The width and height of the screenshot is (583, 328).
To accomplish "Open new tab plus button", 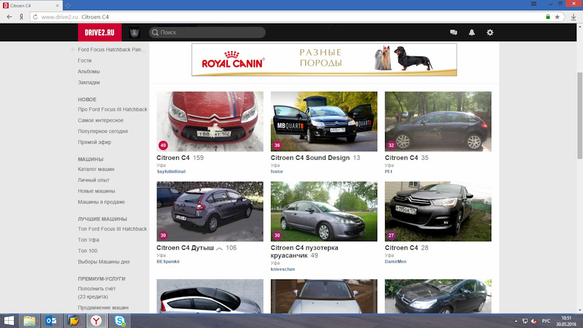I will (67, 5).
